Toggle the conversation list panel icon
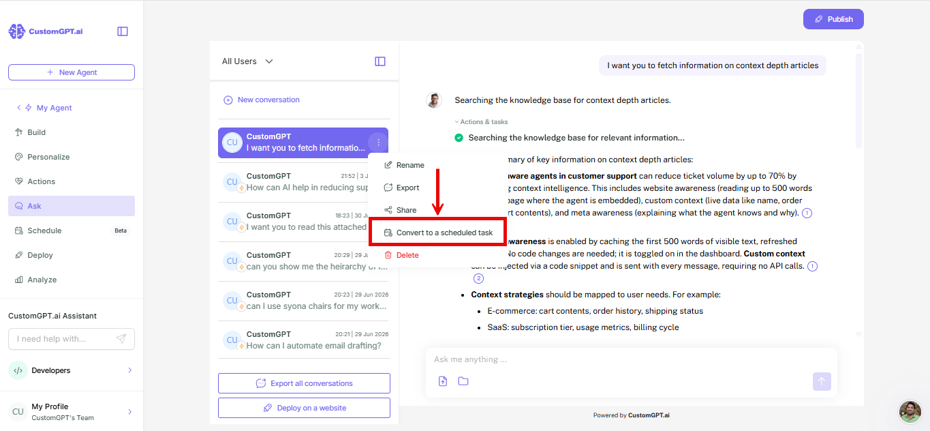Image resolution: width=930 pixels, height=431 pixels. click(380, 61)
